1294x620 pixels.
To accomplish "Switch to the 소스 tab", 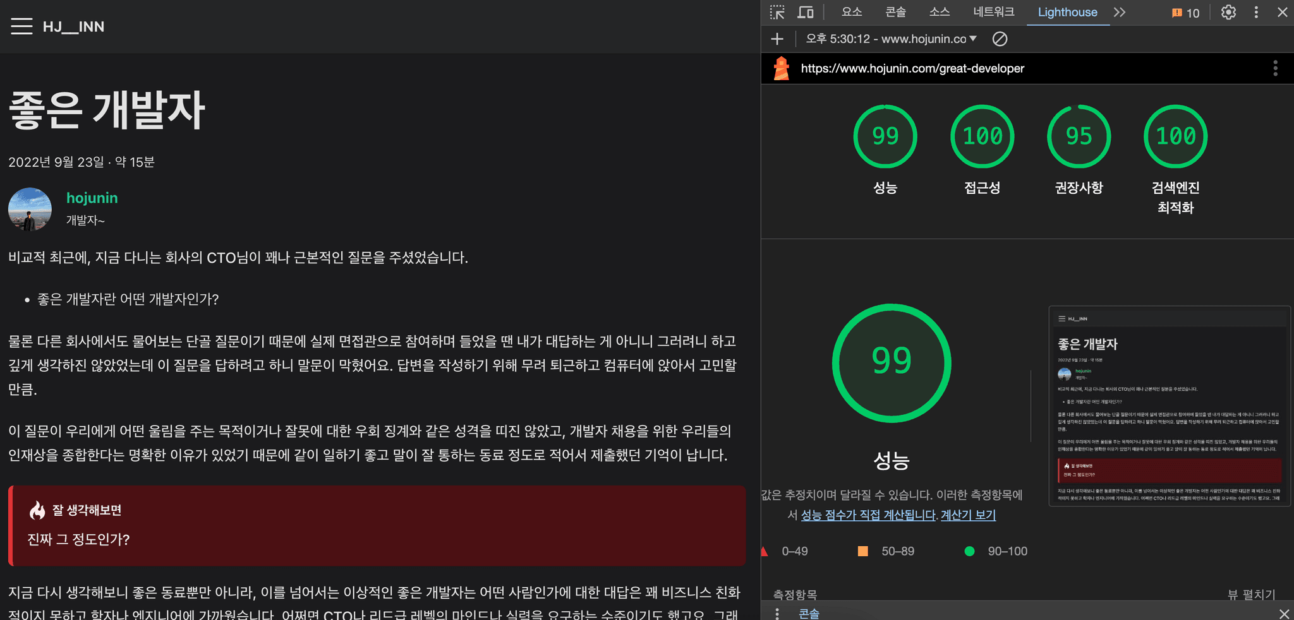I will [940, 12].
